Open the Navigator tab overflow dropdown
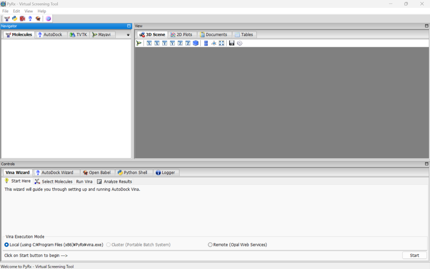Viewport: 430px width, 269px height. 128,35
